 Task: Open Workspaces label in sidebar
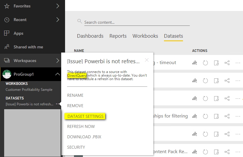click(x=25, y=61)
